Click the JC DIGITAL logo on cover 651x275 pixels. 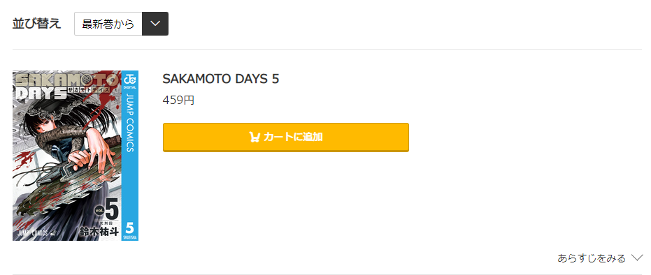pos(129,81)
